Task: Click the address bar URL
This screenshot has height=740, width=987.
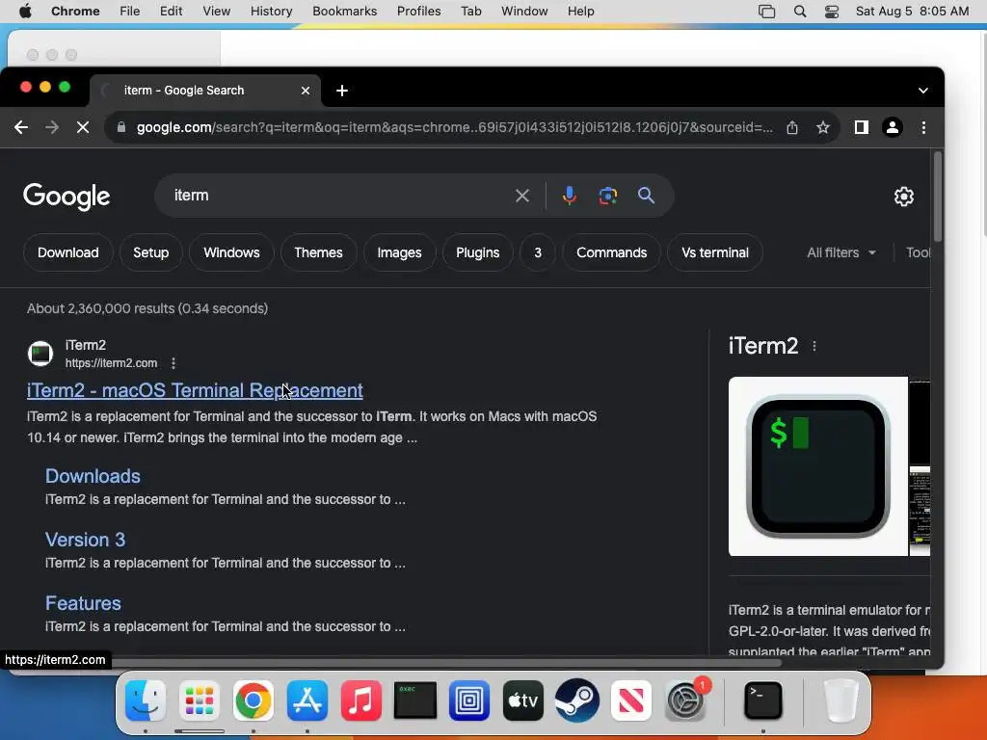Action: (x=455, y=128)
